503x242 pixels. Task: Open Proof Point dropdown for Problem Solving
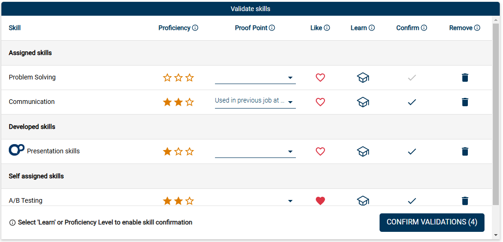point(255,78)
